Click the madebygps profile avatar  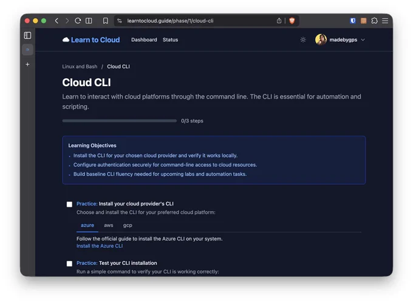click(321, 39)
